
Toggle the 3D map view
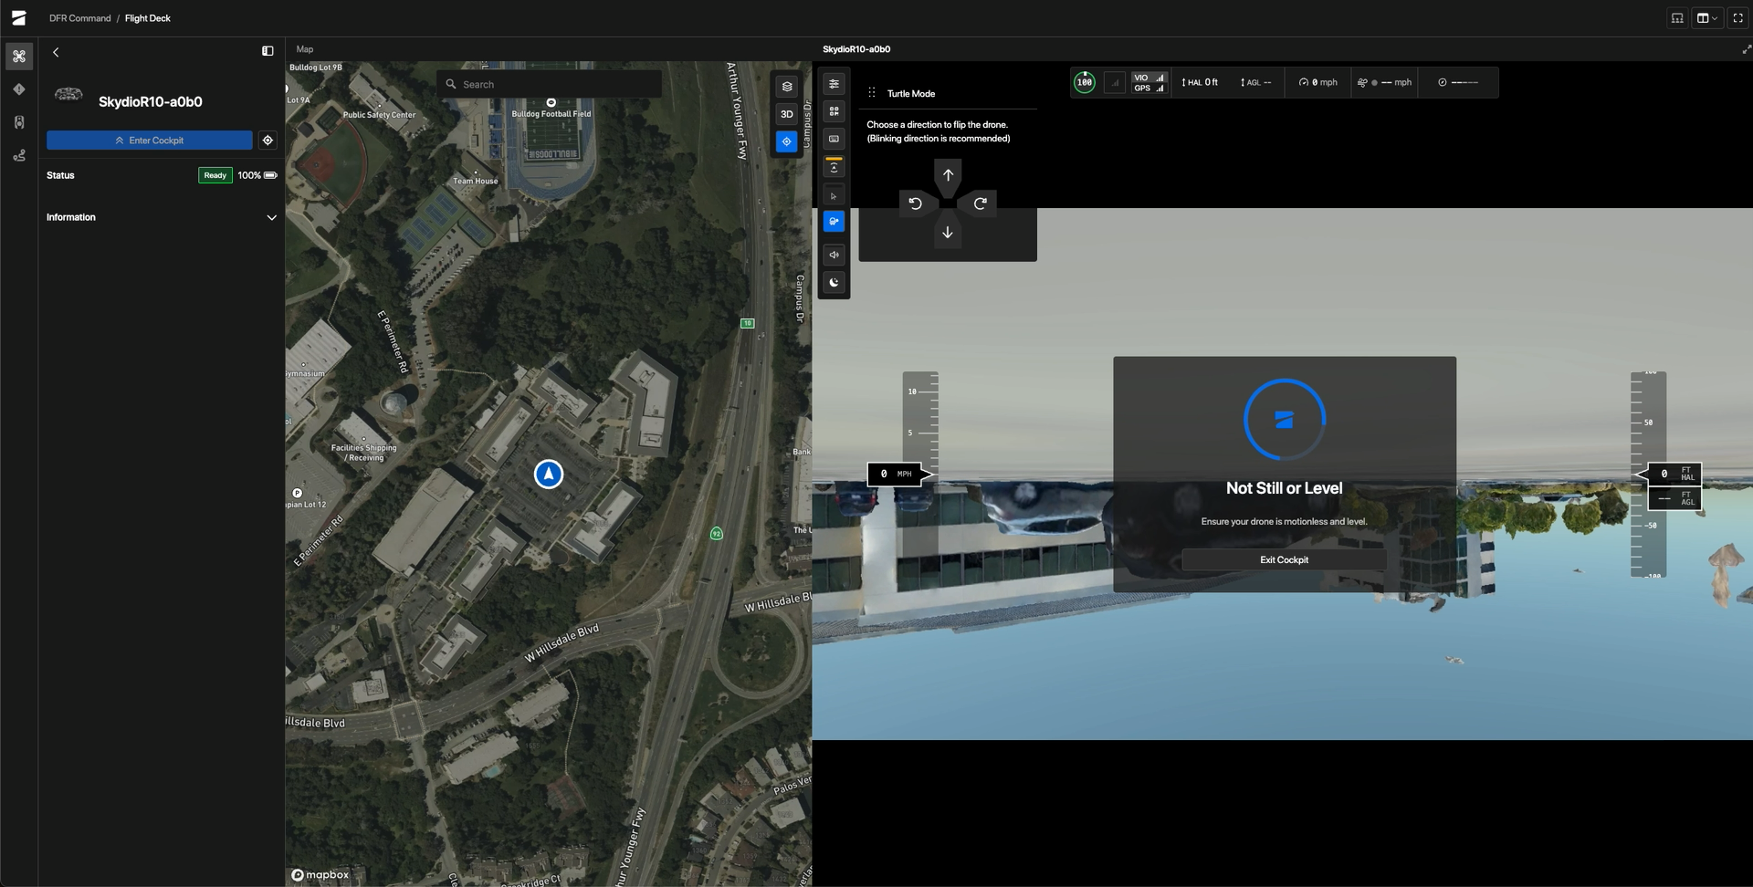pos(787,114)
